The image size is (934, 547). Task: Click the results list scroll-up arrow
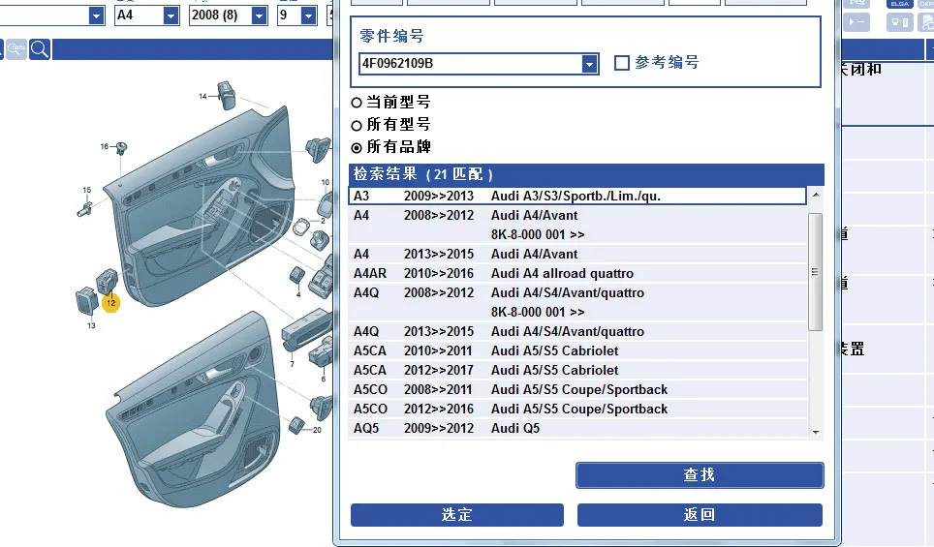(x=816, y=196)
